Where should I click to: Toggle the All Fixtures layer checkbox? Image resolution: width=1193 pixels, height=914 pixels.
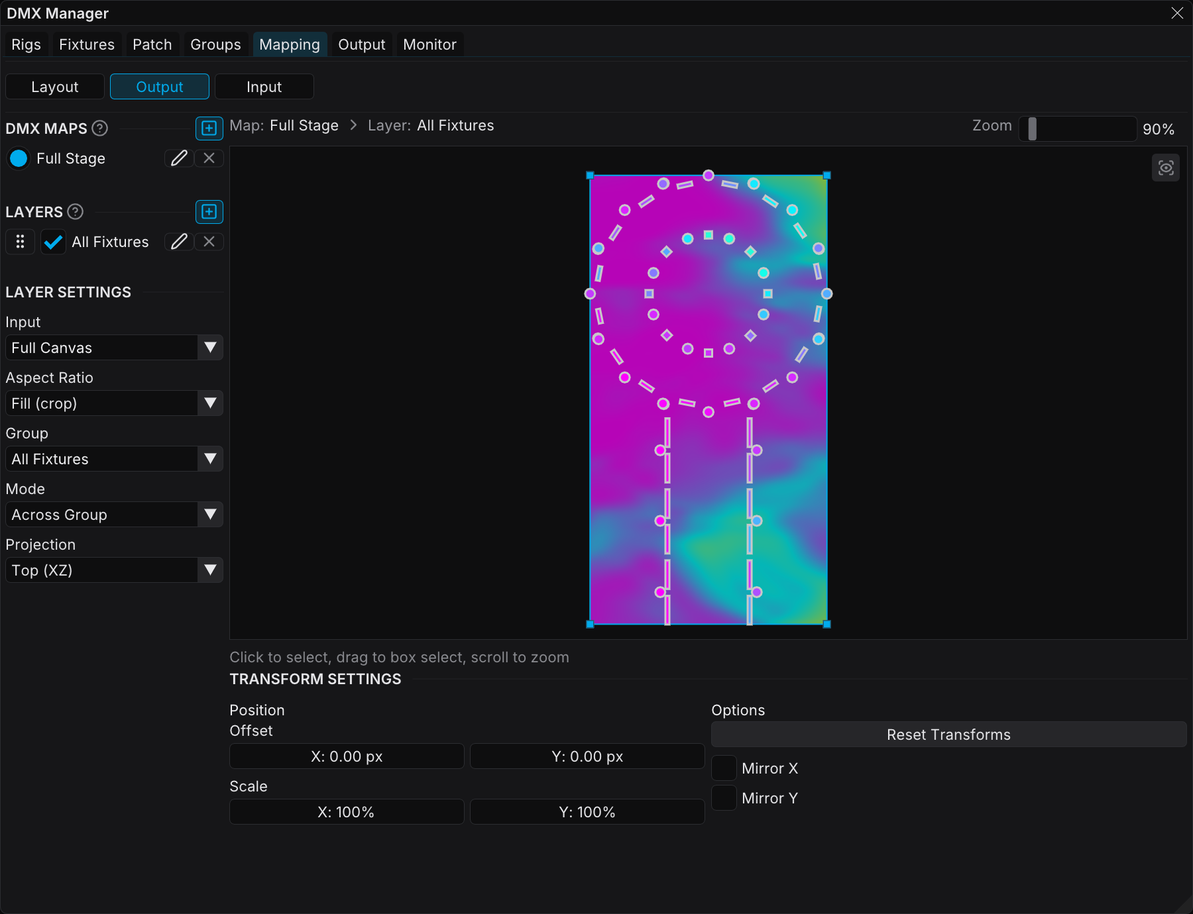coord(53,242)
